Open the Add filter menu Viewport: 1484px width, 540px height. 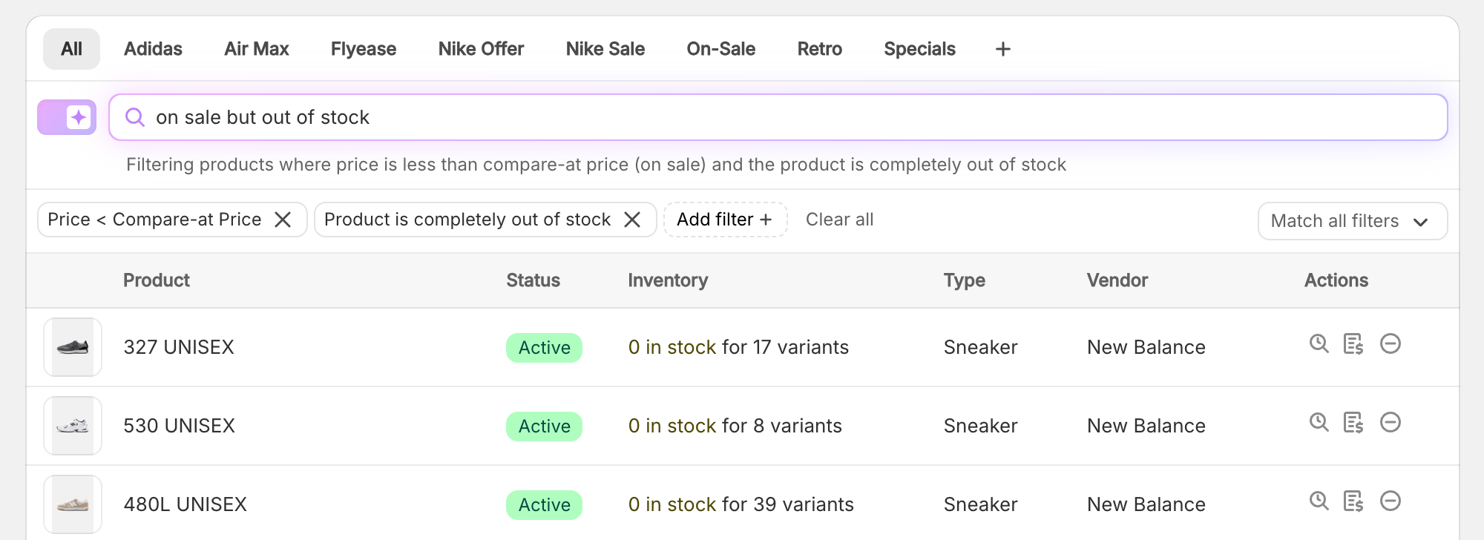point(725,220)
